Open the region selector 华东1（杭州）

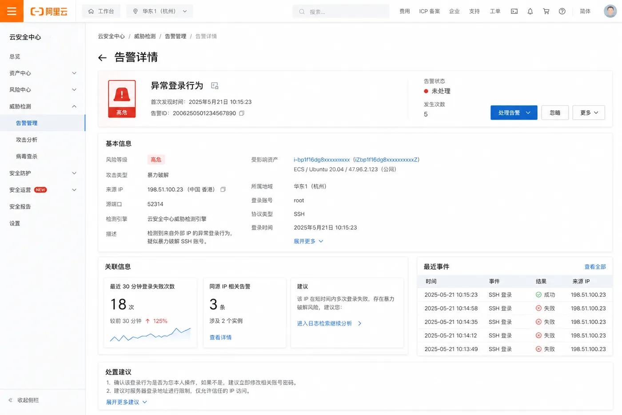click(160, 12)
